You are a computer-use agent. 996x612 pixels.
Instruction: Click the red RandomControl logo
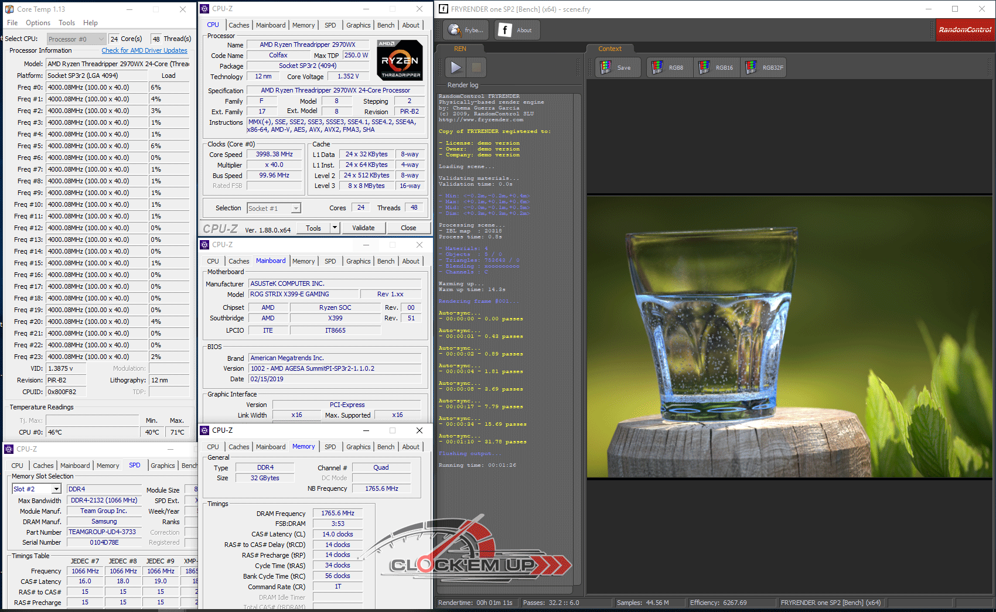964,30
